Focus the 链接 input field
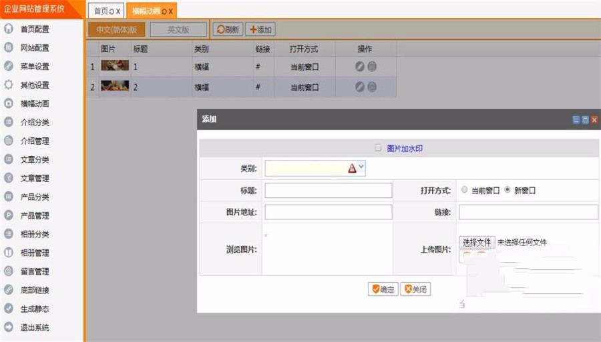601x342 pixels. click(x=528, y=212)
